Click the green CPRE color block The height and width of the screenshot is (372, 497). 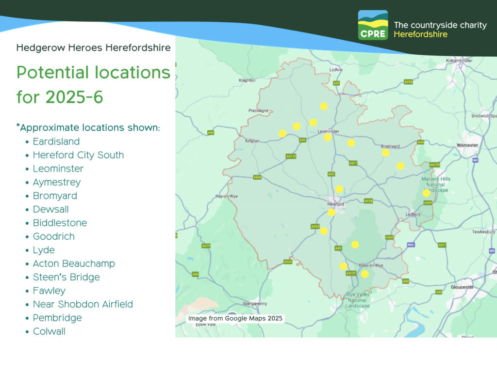[374, 34]
